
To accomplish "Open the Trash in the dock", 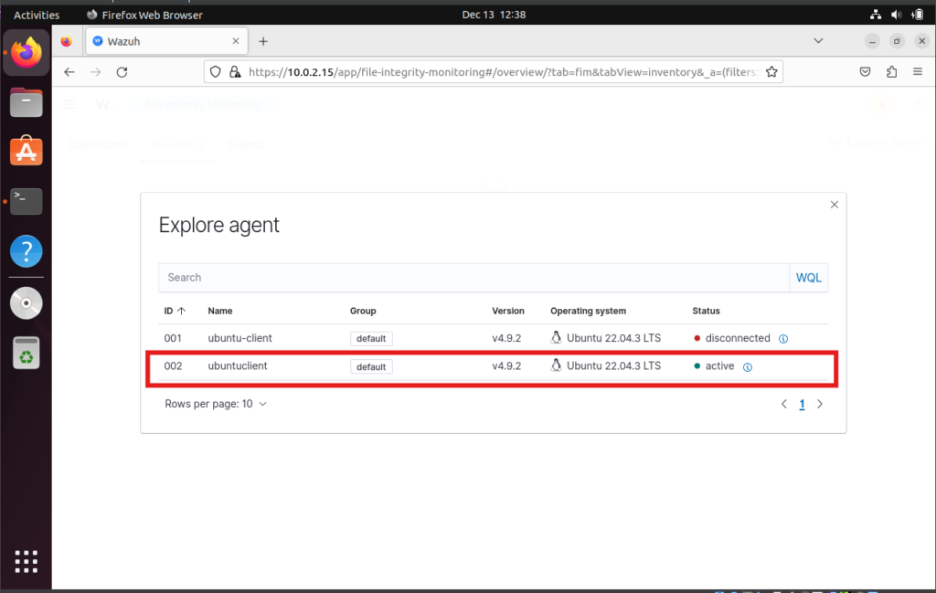I will click(27, 353).
